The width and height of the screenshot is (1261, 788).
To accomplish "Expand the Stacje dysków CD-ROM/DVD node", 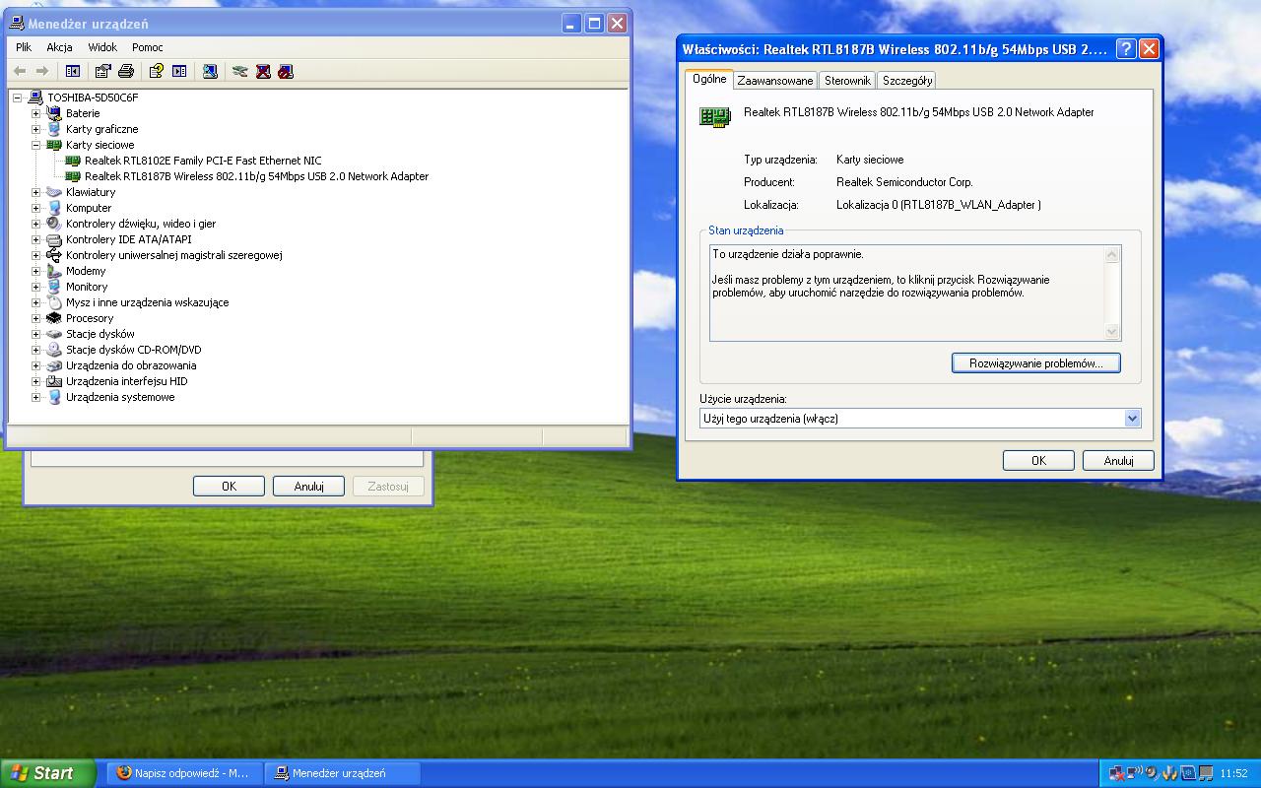I will [36, 350].
